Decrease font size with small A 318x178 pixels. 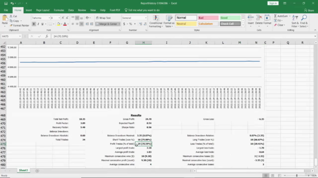coord(67,18)
